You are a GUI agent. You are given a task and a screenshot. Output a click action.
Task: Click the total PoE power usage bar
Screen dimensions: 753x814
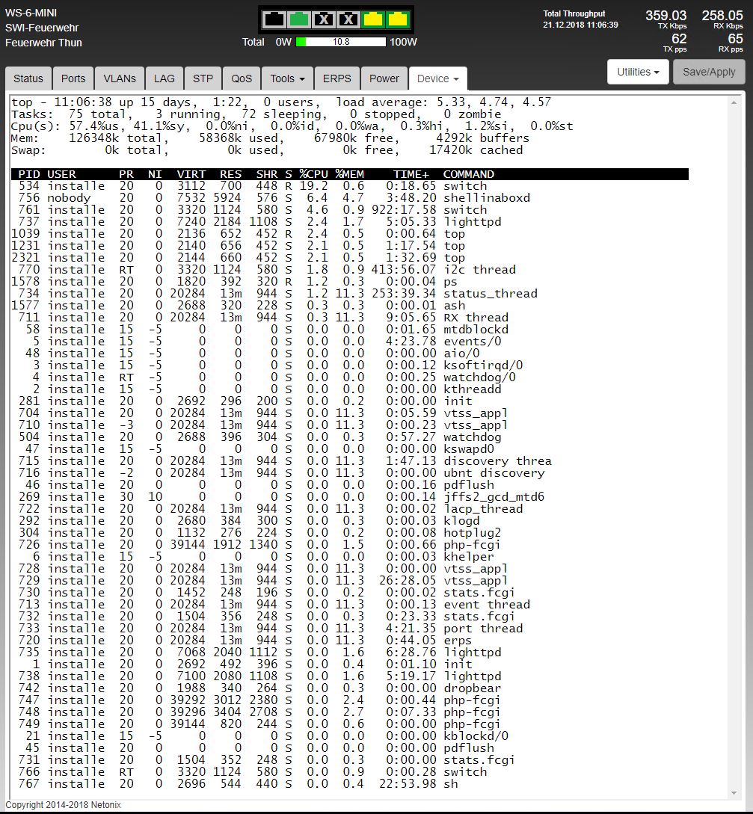(x=341, y=42)
